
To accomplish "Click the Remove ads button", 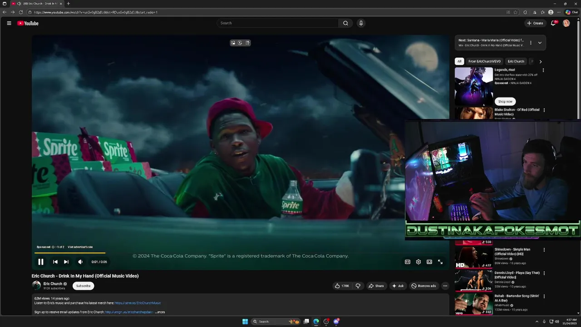I will [423, 286].
